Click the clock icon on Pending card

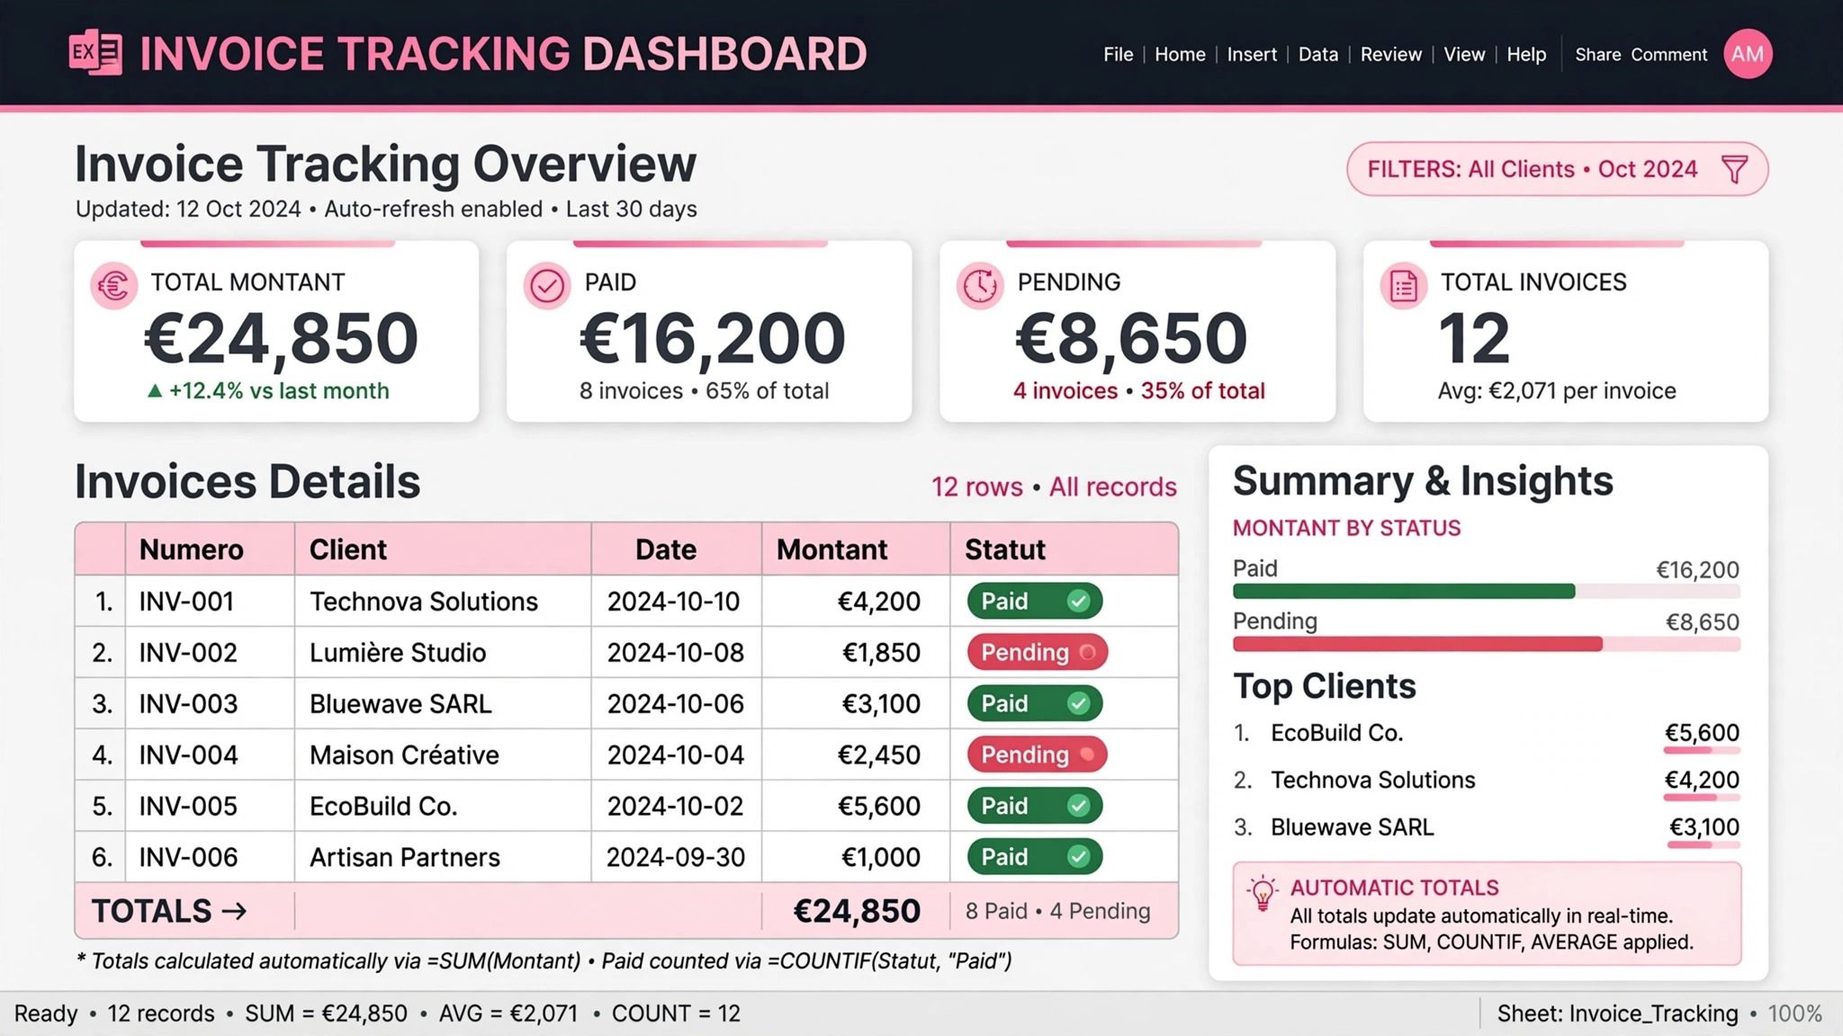click(x=980, y=286)
